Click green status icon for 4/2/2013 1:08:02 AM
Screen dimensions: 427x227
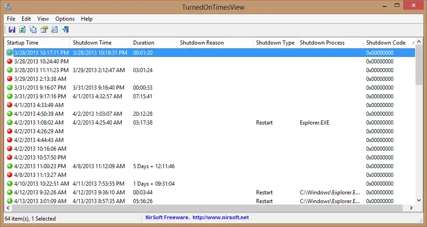pyautogui.click(x=10, y=122)
